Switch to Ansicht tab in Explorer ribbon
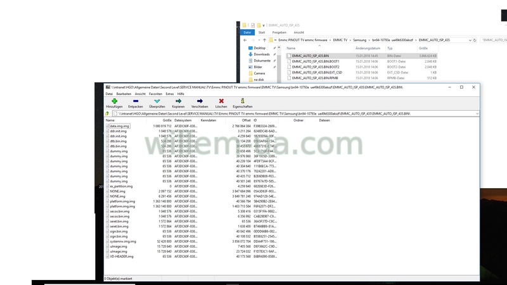This screenshot has height=285, width=507. point(298,32)
